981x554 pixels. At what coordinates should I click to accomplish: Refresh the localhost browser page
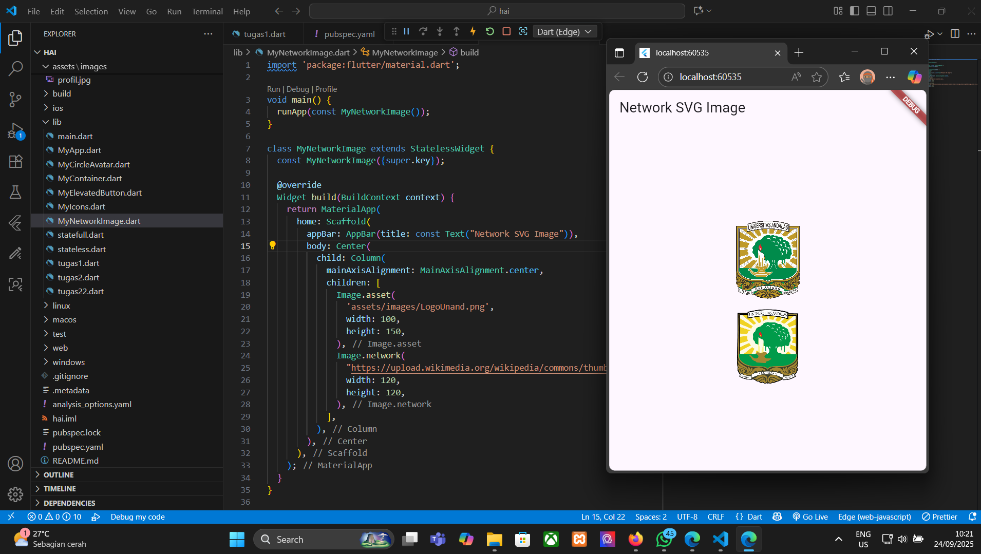pos(642,77)
